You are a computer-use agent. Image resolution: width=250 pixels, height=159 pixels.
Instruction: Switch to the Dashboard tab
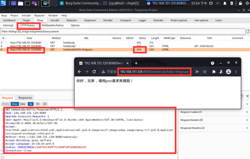tap(9, 20)
